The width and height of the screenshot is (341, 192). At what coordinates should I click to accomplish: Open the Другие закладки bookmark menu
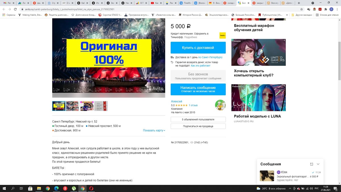coord(304,15)
